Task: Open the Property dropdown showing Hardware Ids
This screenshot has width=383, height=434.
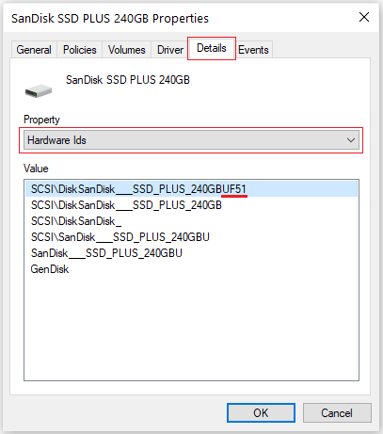Action: coord(191,140)
